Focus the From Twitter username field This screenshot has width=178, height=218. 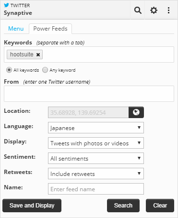point(89,94)
